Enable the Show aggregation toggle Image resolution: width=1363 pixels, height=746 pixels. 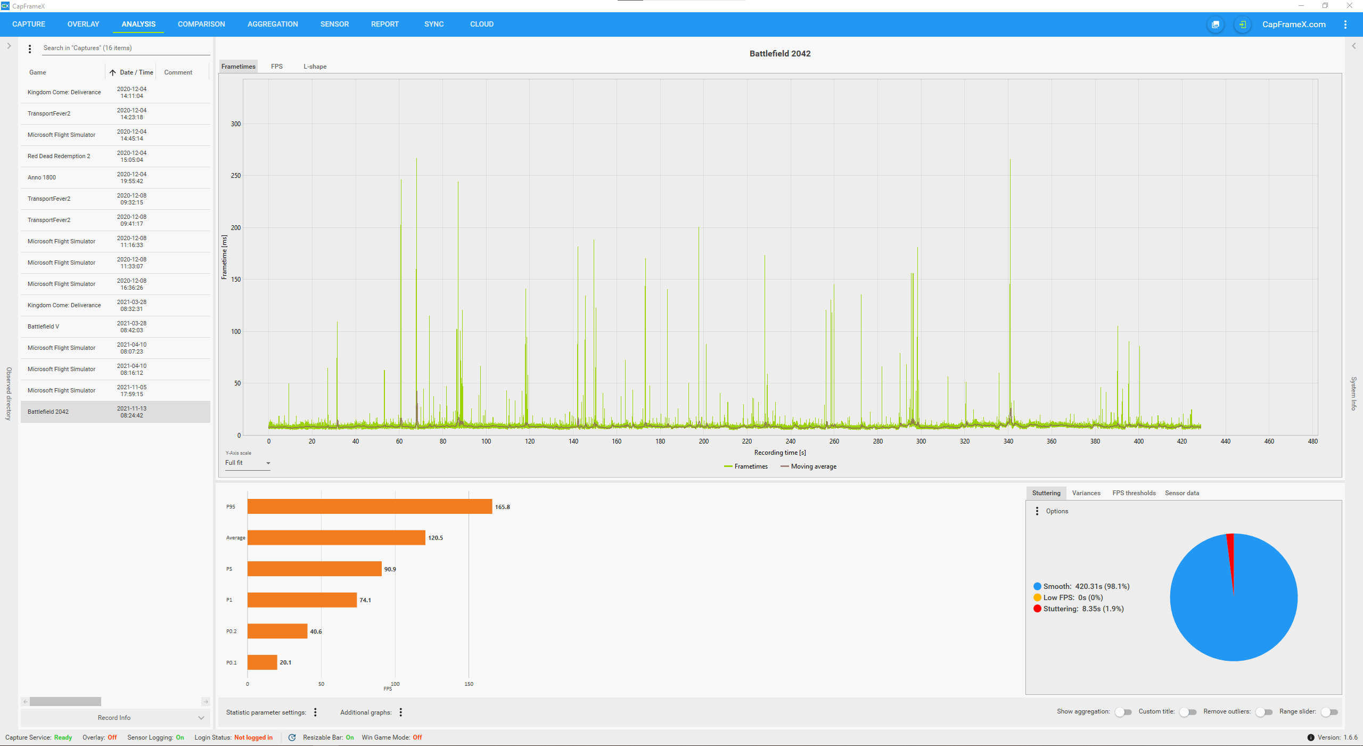(x=1123, y=712)
